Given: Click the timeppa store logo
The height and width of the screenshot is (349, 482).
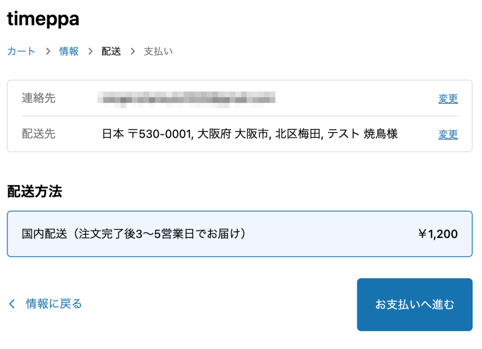Looking at the screenshot, I should [x=43, y=19].
